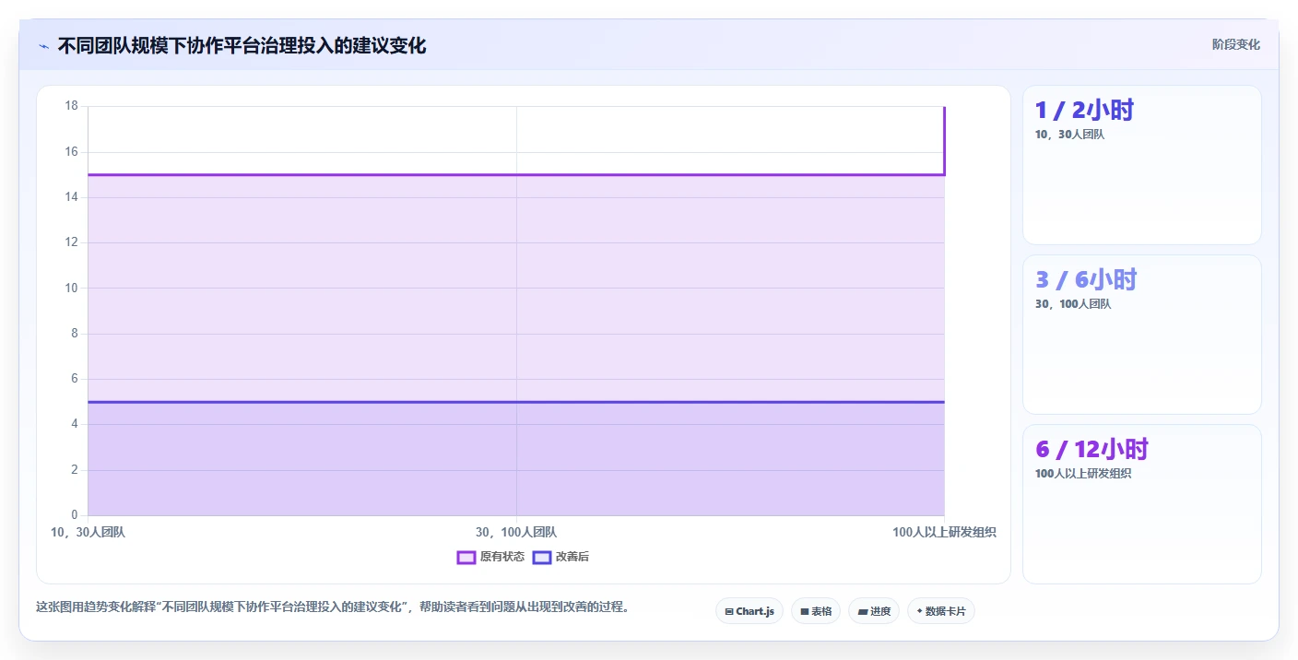Click the 100人以上研发组织 axis label
The image size is (1298, 660).
pyautogui.click(x=944, y=533)
